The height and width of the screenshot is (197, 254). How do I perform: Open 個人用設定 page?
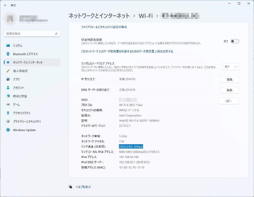point(32,71)
